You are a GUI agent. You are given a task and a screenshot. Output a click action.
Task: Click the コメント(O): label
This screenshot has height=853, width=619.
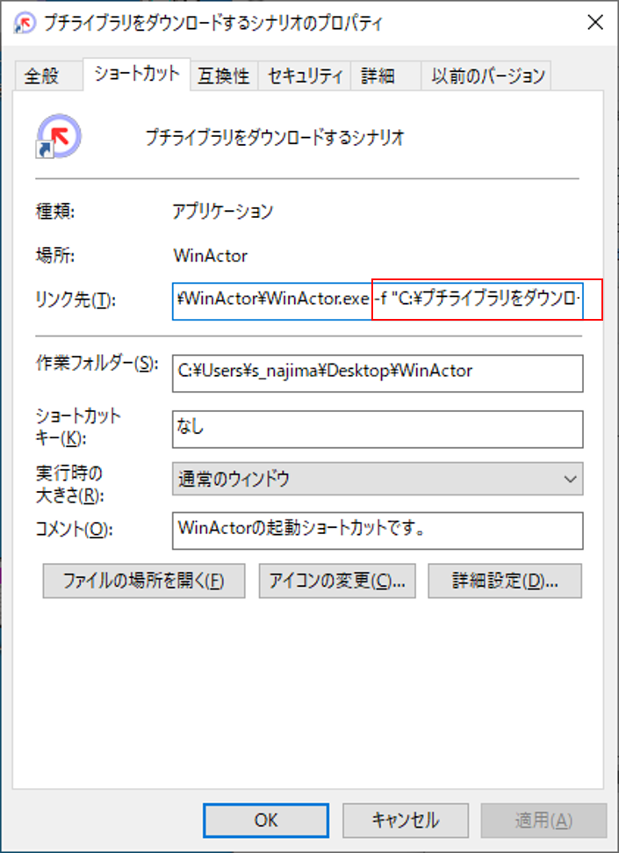tap(74, 530)
